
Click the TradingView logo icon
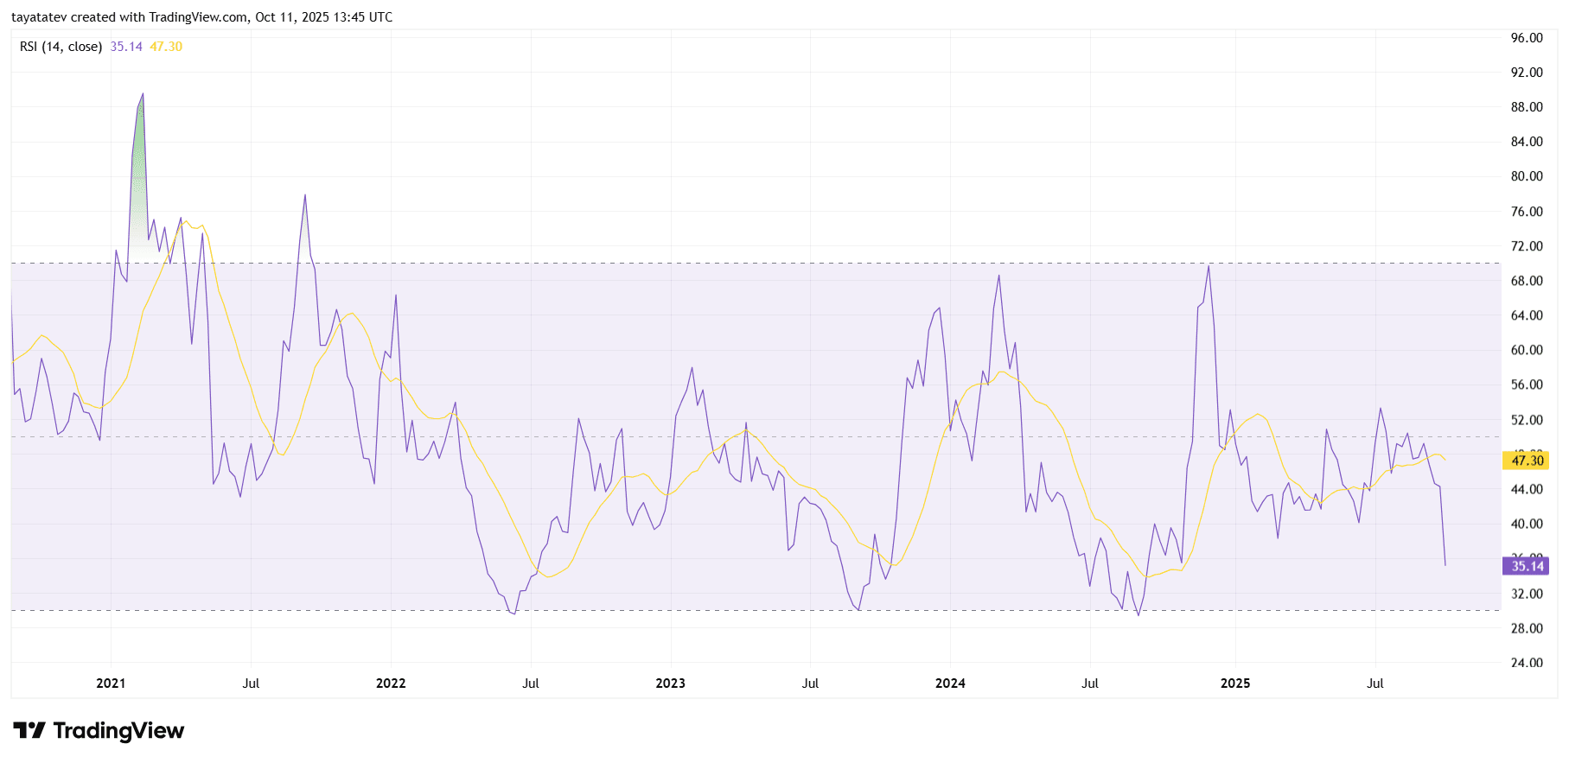[29, 731]
